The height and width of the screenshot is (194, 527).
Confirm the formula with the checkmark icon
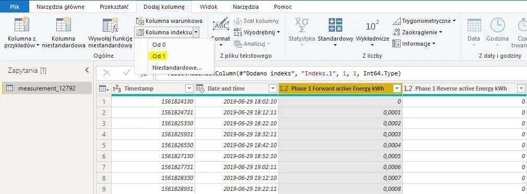tap(127, 73)
